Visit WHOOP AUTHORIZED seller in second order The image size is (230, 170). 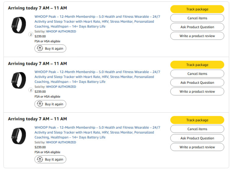coord(61,87)
